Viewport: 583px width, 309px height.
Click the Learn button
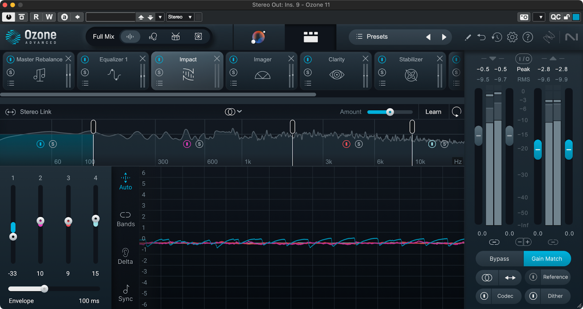(433, 112)
